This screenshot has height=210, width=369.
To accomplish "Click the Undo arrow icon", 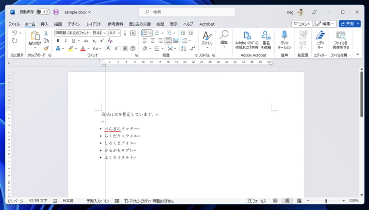I will 15,33.
